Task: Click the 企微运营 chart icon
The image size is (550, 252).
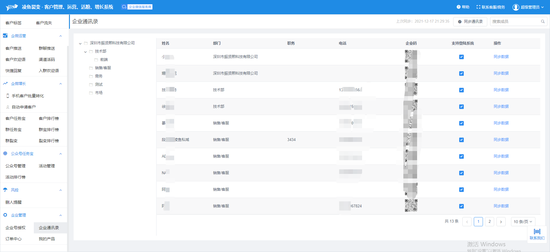Action: [5, 35]
